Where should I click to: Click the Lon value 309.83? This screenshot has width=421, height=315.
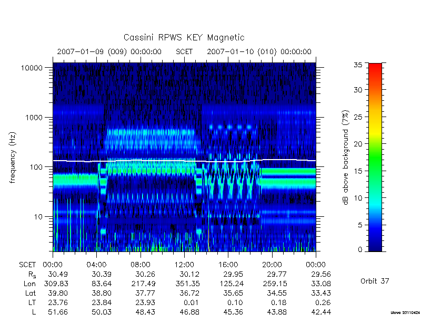56,283
